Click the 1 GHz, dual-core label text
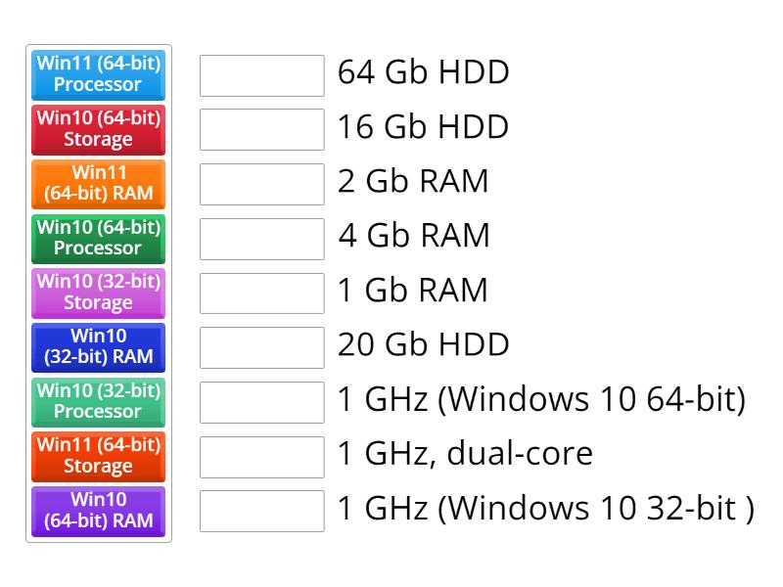 [465, 454]
